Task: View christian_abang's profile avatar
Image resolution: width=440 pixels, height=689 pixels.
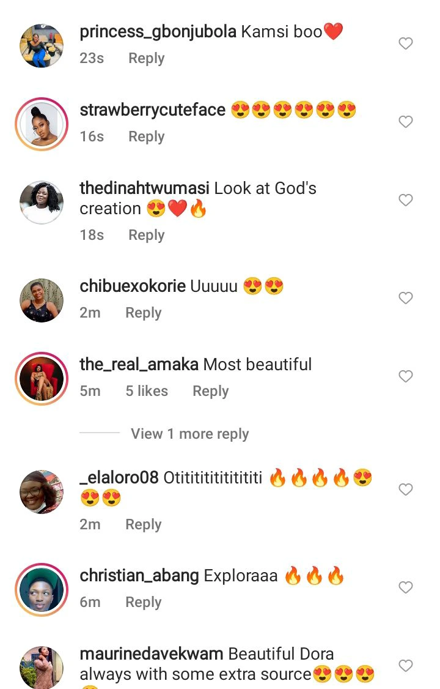Action: pyautogui.click(x=42, y=589)
